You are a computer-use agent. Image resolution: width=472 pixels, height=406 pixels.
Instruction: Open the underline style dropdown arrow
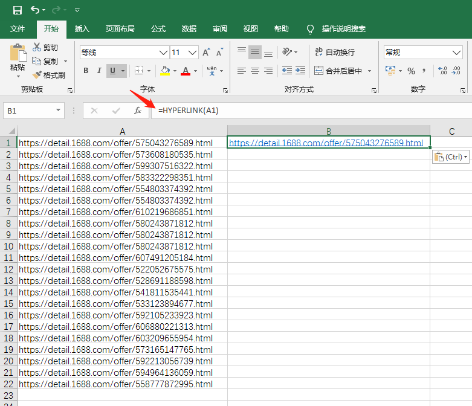[123, 71]
